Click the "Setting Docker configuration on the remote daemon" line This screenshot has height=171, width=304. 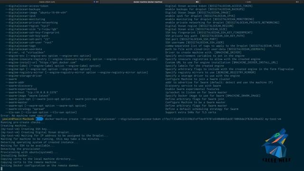click(42, 165)
